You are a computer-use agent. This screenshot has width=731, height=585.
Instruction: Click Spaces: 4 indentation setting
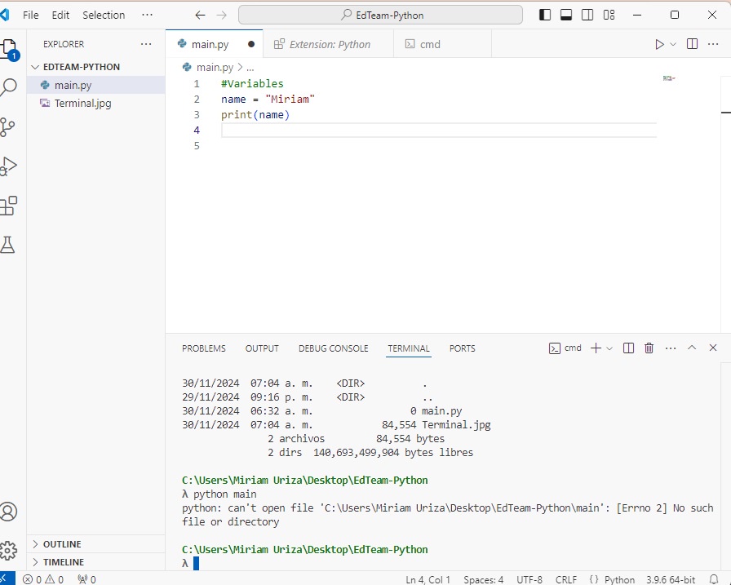click(483, 579)
